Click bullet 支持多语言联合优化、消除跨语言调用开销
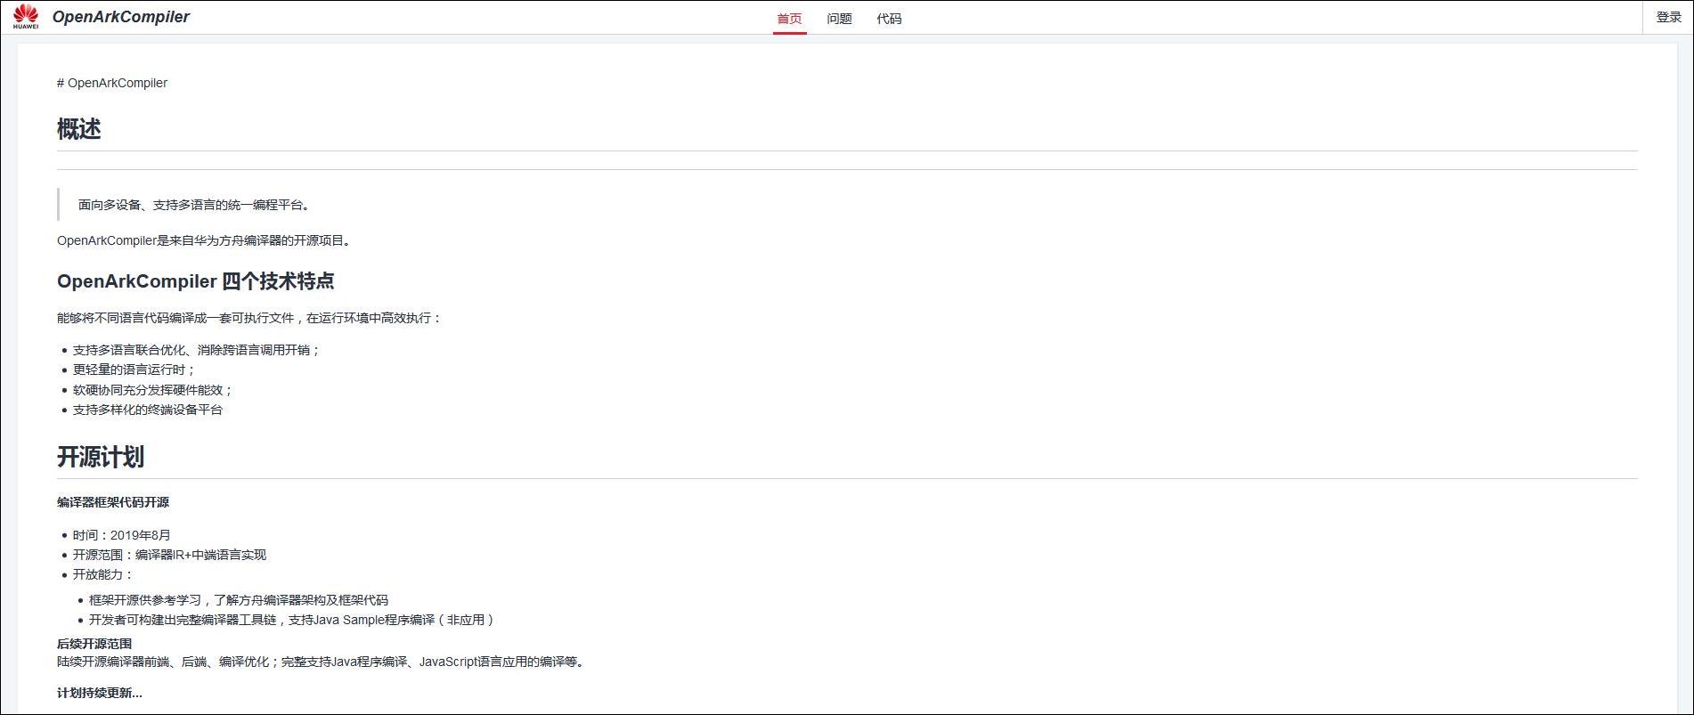This screenshot has height=715, width=1694. pos(196,350)
